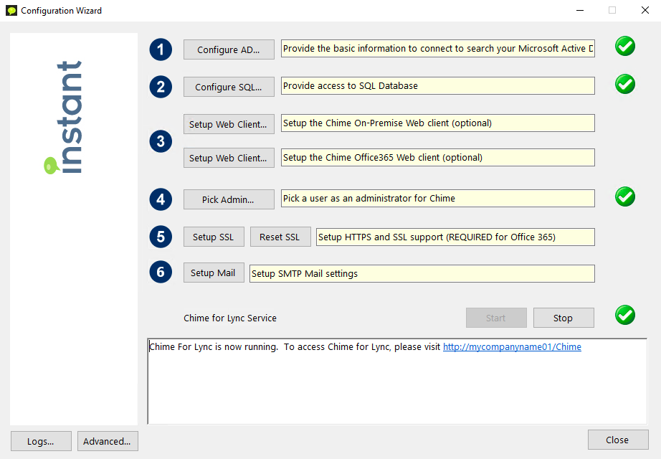The width and height of the screenshot is (661, 459).
Task: Click the step 3 number icon
Action: [161, 141]
